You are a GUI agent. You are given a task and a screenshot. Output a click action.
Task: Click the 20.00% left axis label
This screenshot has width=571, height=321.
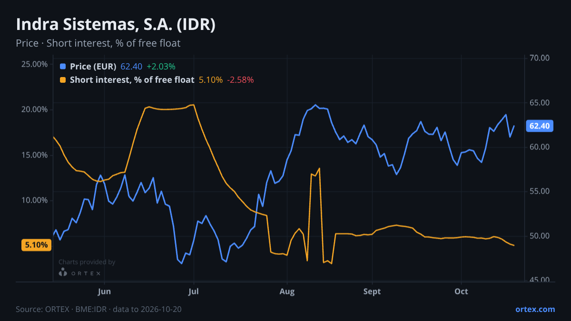(x=35, y=109)
